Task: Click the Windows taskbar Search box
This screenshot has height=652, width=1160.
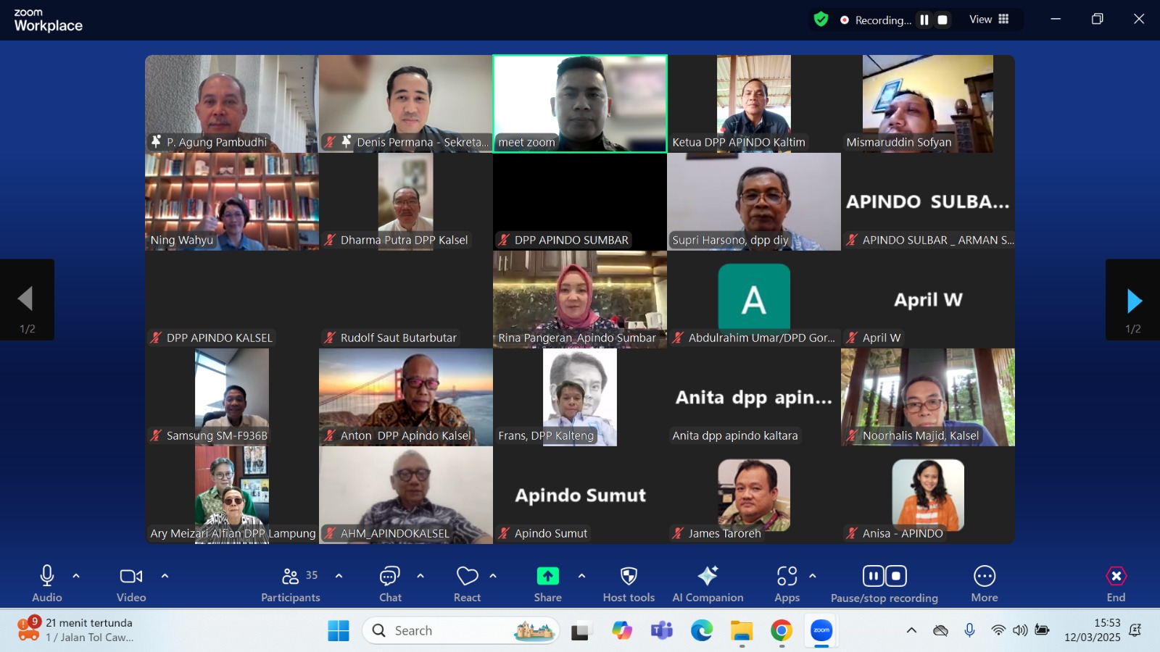Action: [x=461, y=631]
